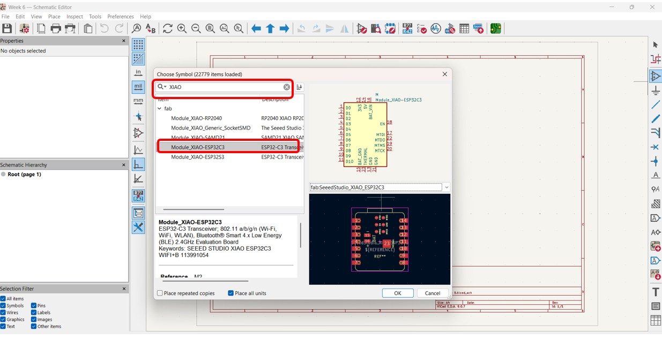
Task: Open the Inspect menu
Action: pyautogui.click(x=75, y=17)
